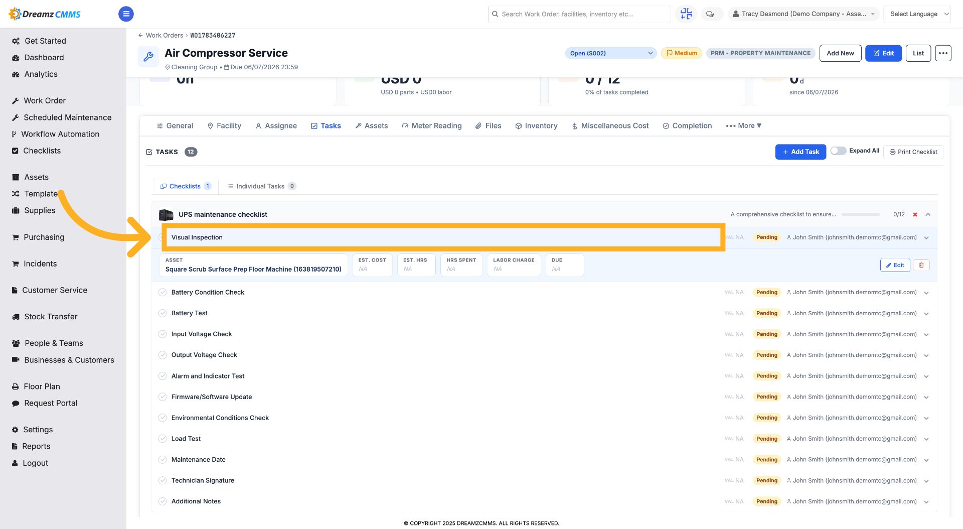The height and width of the screenshot is (529, 963).
Task: Collapse the UPS maintenance checklist chevron
Action: pos(928,214)
